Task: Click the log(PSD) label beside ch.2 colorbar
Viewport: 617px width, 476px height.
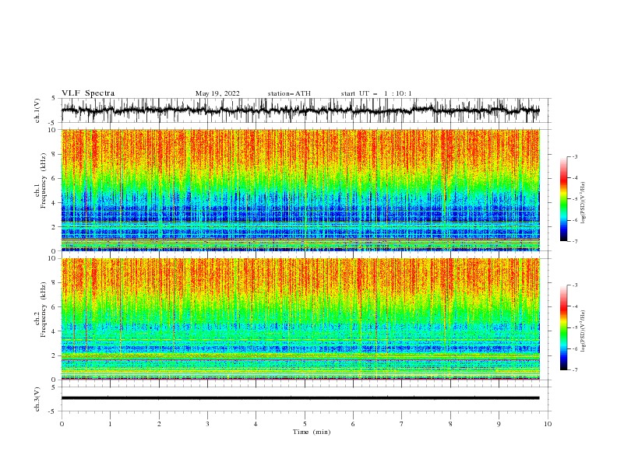Action: pyautogui.click(x=583, y=331)
